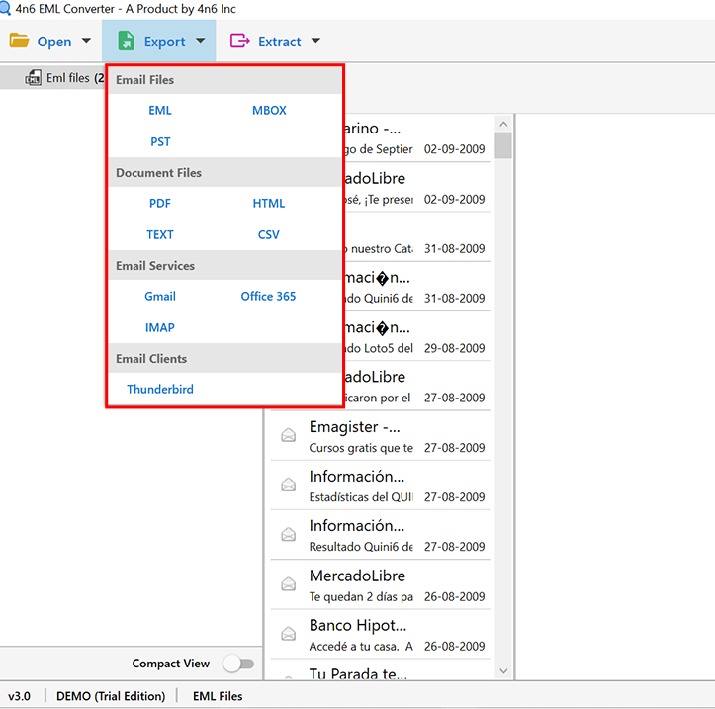Viewport: 715px width, 709px height.
Task: Open MercadoLibre 'Te quedan 2 días' email
Action: 381,585
